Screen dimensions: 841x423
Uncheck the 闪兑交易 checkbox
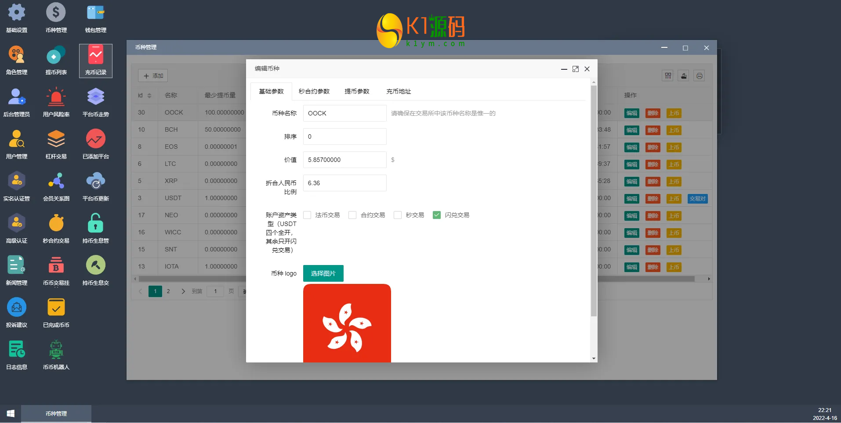(437, 215)
